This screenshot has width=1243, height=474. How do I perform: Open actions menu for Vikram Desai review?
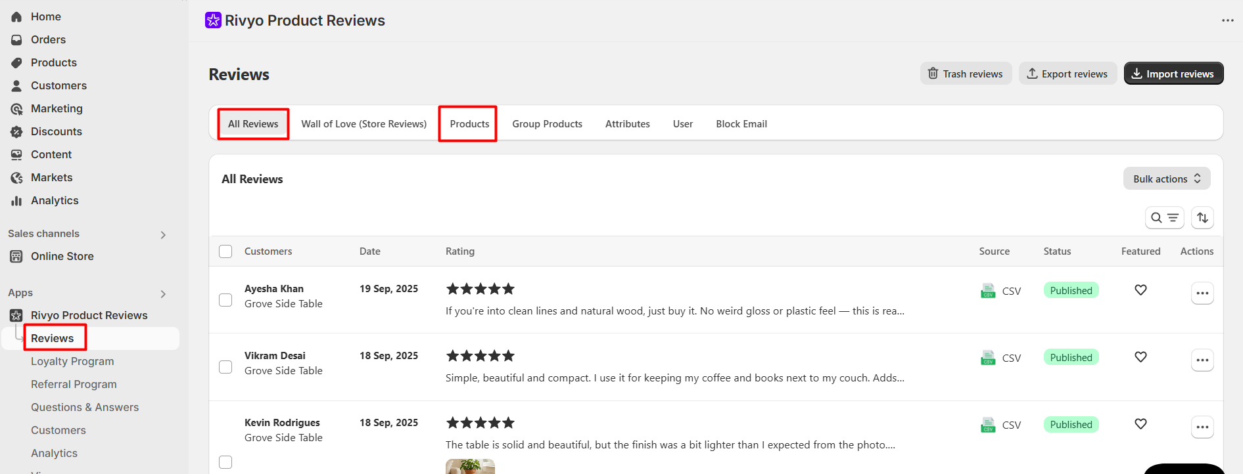point(1202,360)
